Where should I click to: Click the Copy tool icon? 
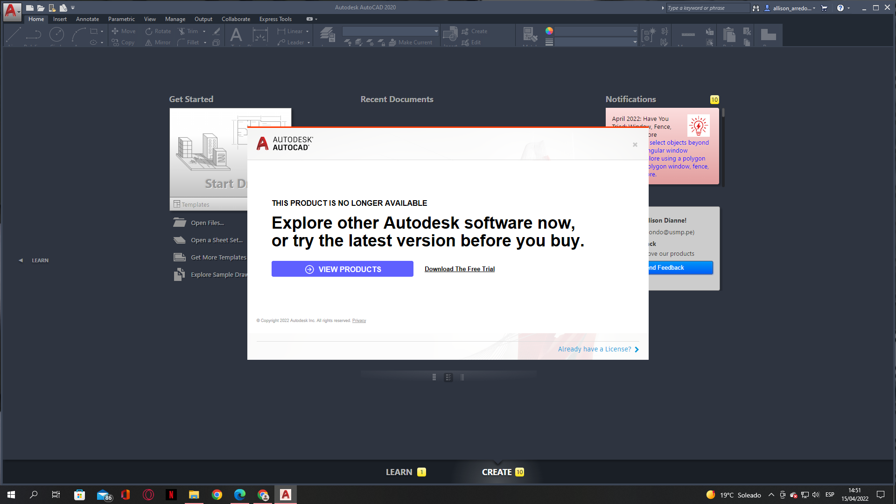[115, 42]
